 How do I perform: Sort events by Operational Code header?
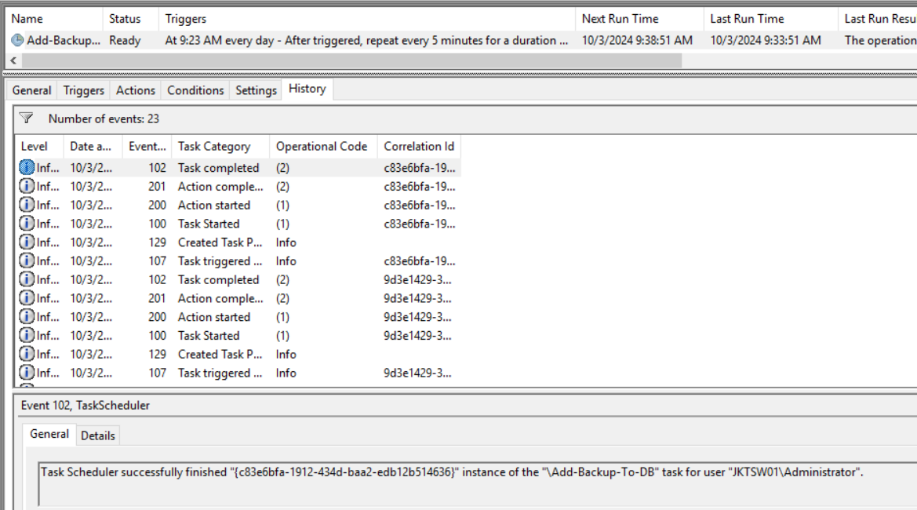[323, 146]
